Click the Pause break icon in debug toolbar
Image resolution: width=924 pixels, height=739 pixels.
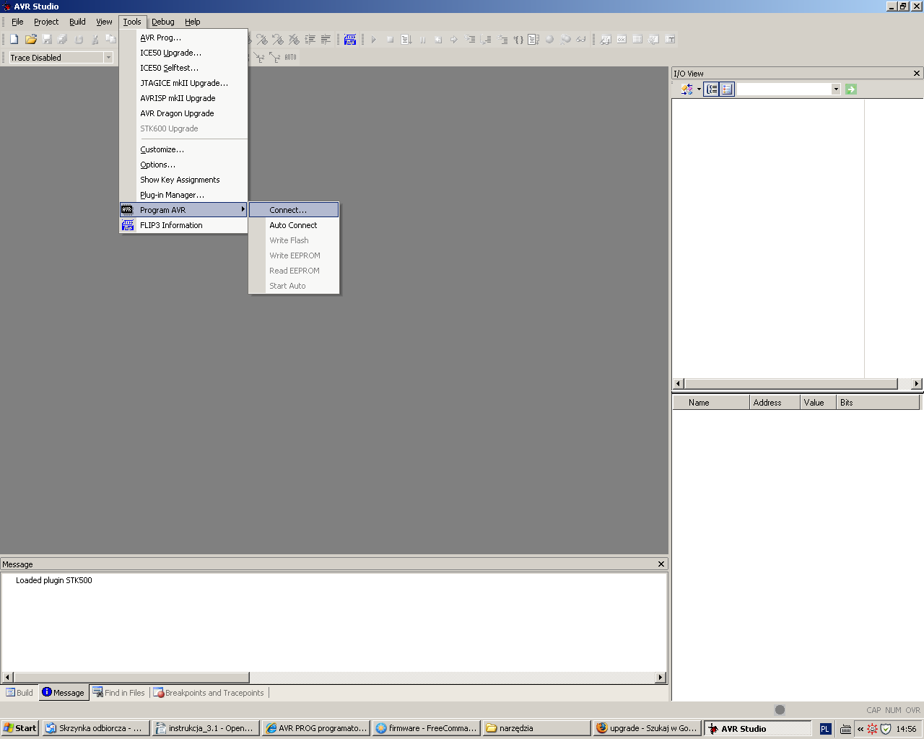[x=422, y=40]
